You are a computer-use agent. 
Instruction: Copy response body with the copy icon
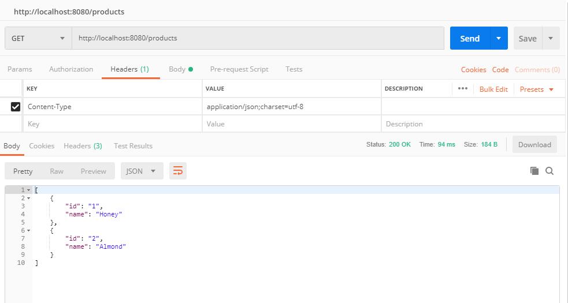pyautogui.click(x=534, y=171)
